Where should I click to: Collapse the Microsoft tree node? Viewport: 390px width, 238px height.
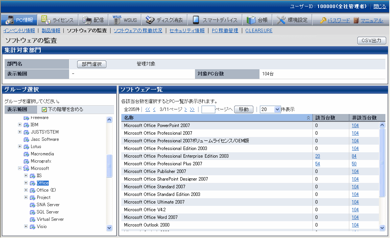coord(20,168)
